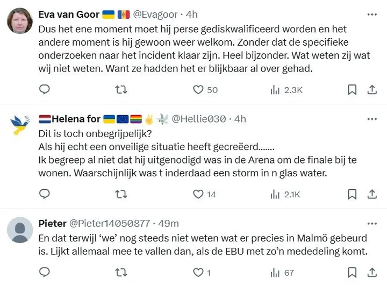Open Helena's dove avatar

point(20,125)
